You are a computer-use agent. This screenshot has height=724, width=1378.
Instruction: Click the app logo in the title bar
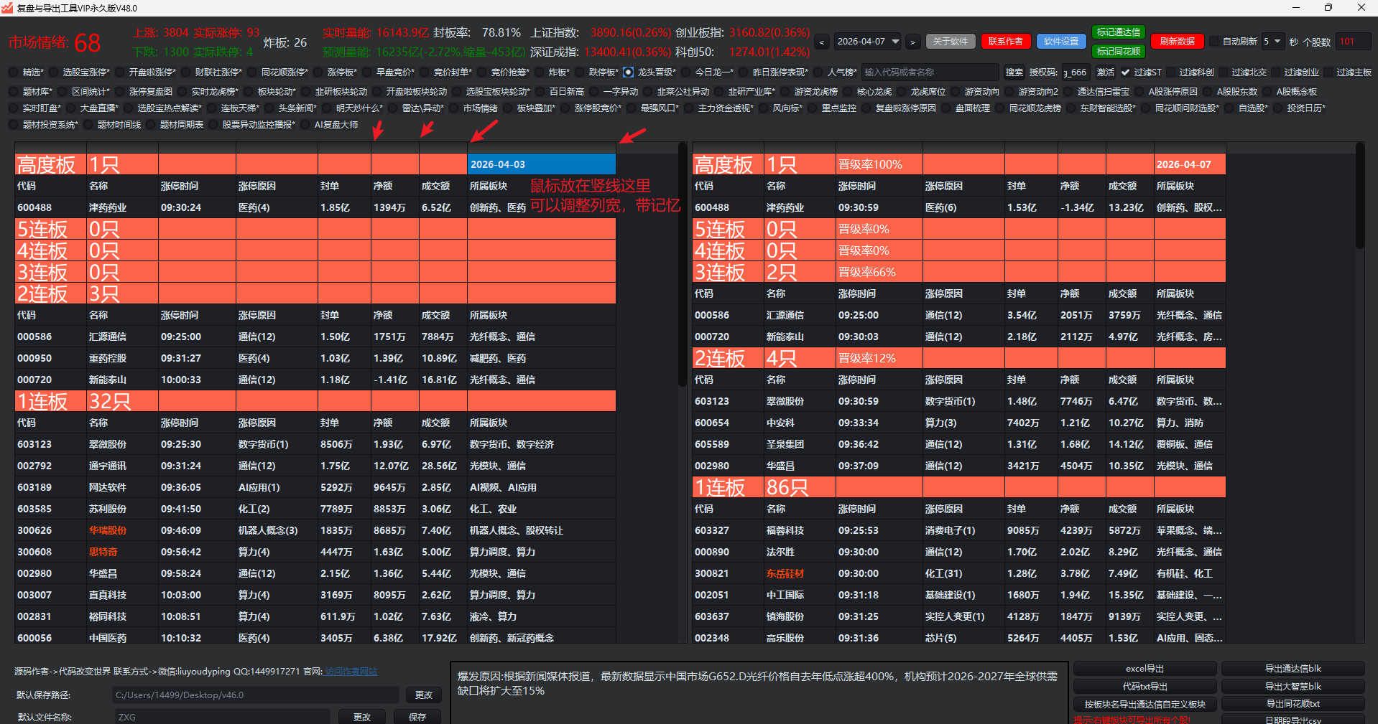[8, 8]
